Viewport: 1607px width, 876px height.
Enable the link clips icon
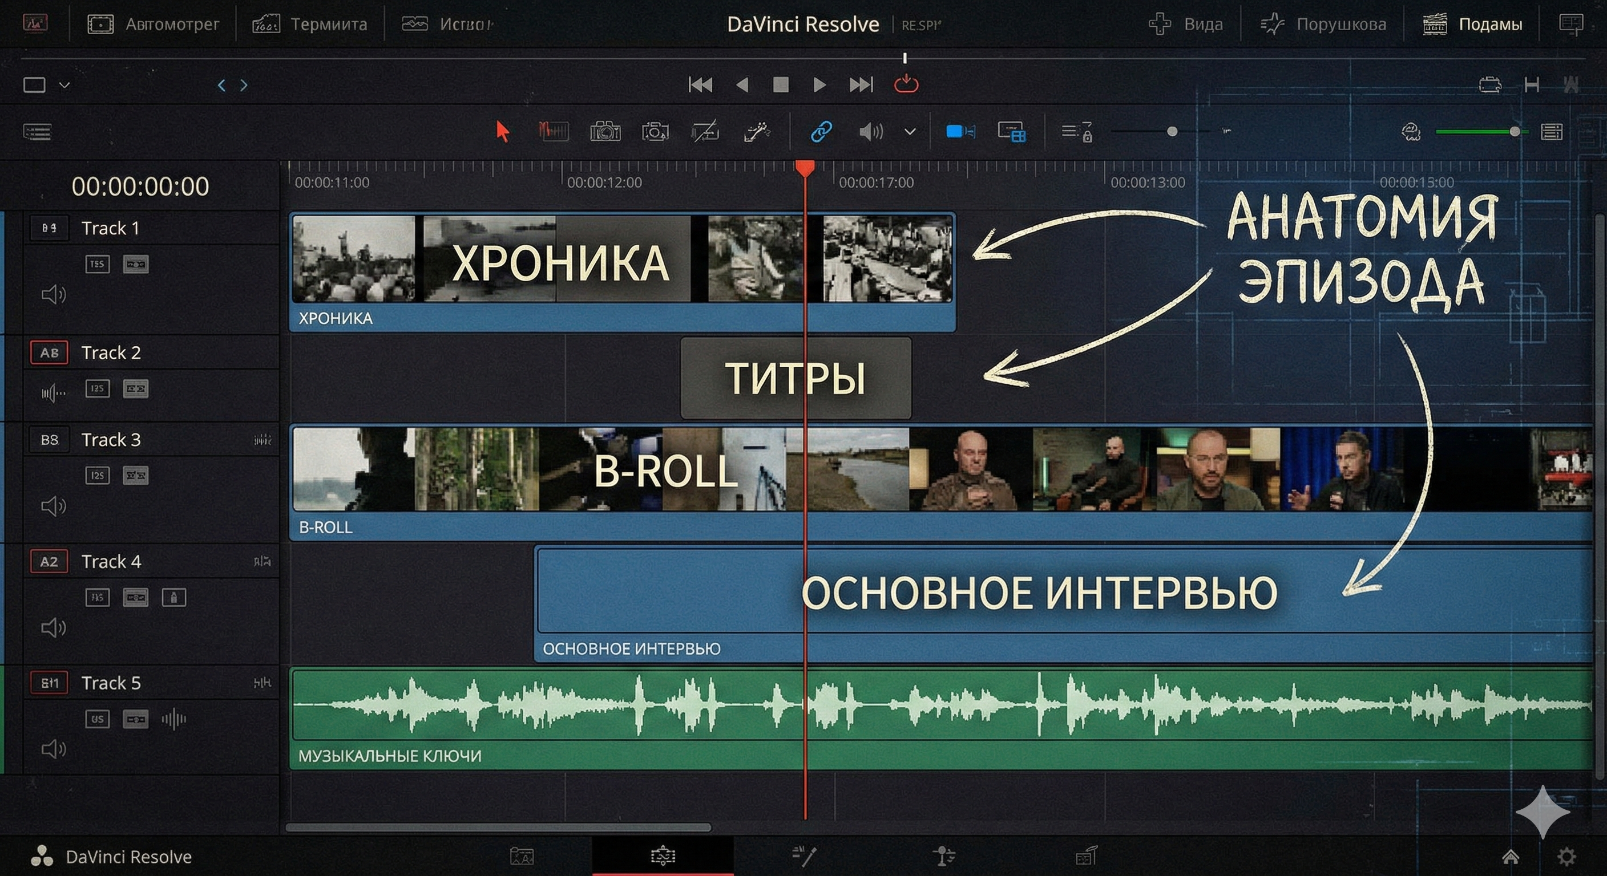click(822, 132)
